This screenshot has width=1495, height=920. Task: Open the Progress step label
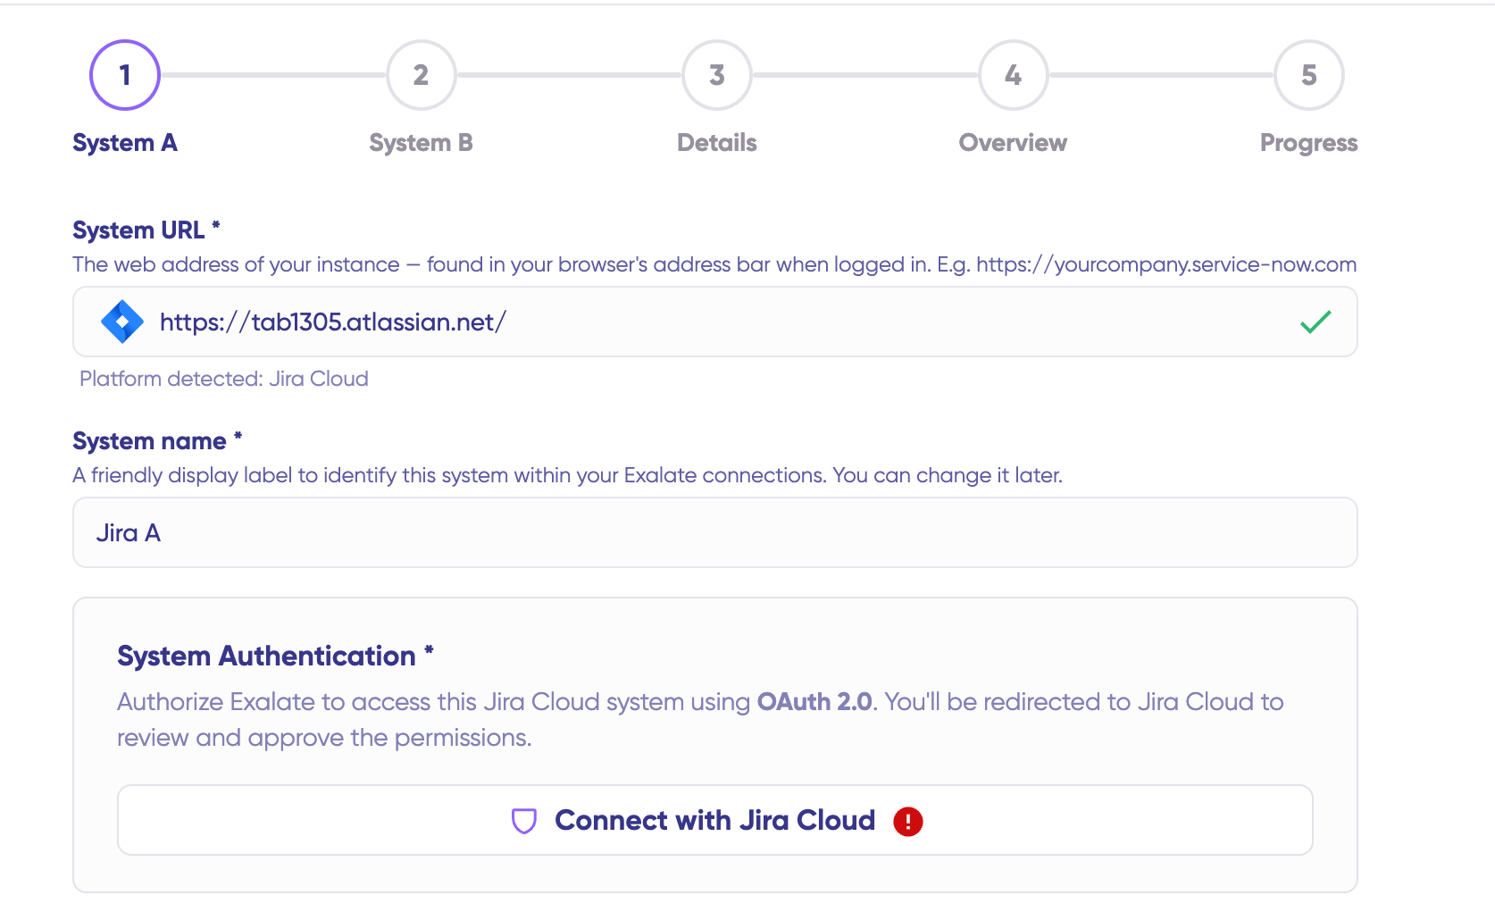coord(1309,143)
